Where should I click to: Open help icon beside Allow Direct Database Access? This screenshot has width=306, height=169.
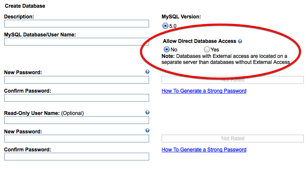point(240,41)
